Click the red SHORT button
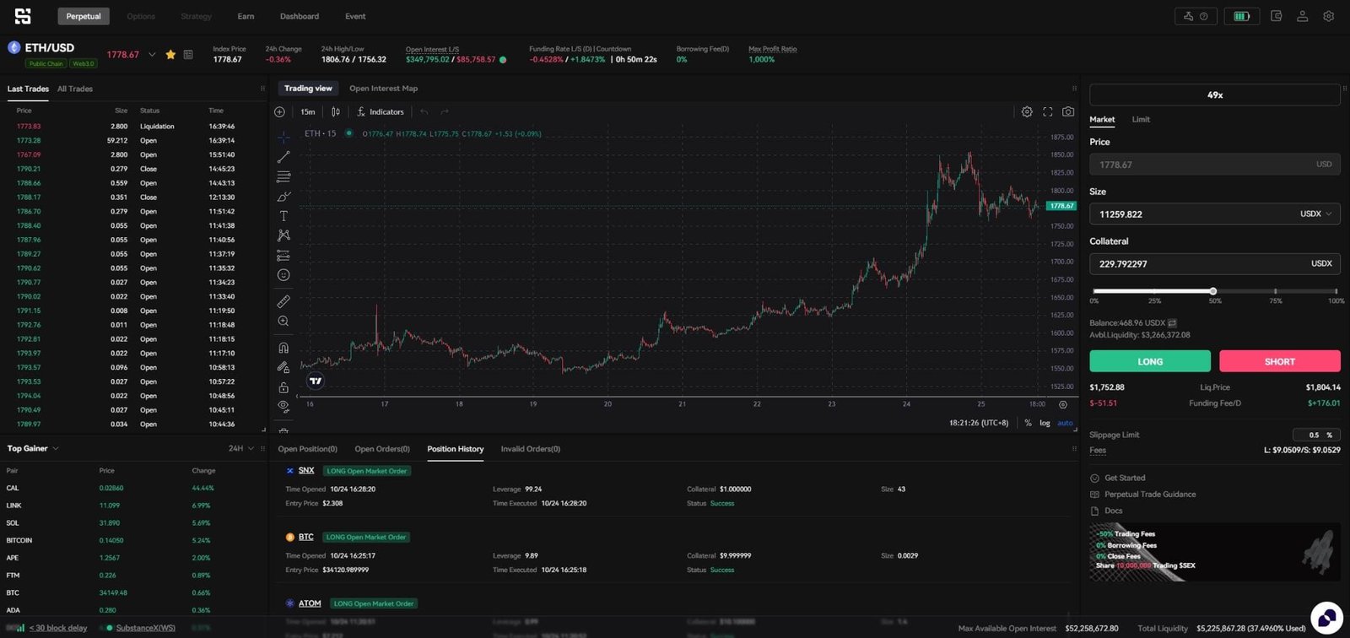This screenshot has height=638, width=1350. coord(1279,361)
